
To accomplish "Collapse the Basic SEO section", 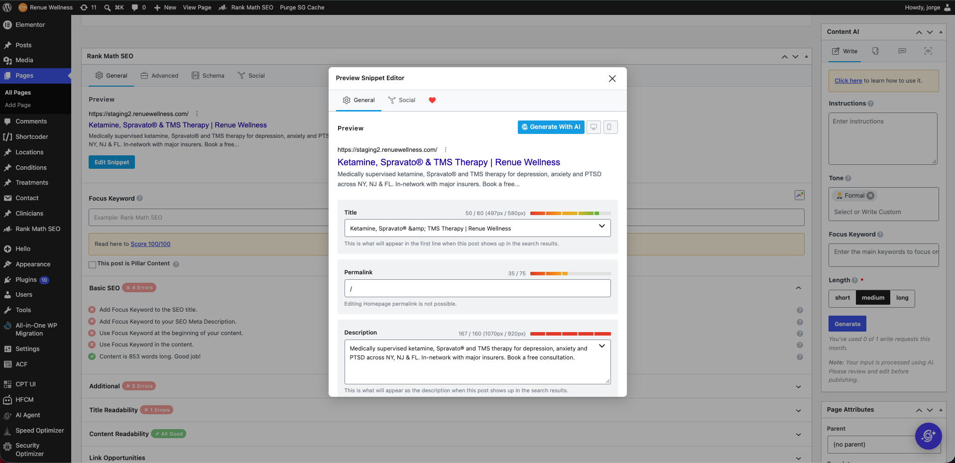I will pos(798,288).
